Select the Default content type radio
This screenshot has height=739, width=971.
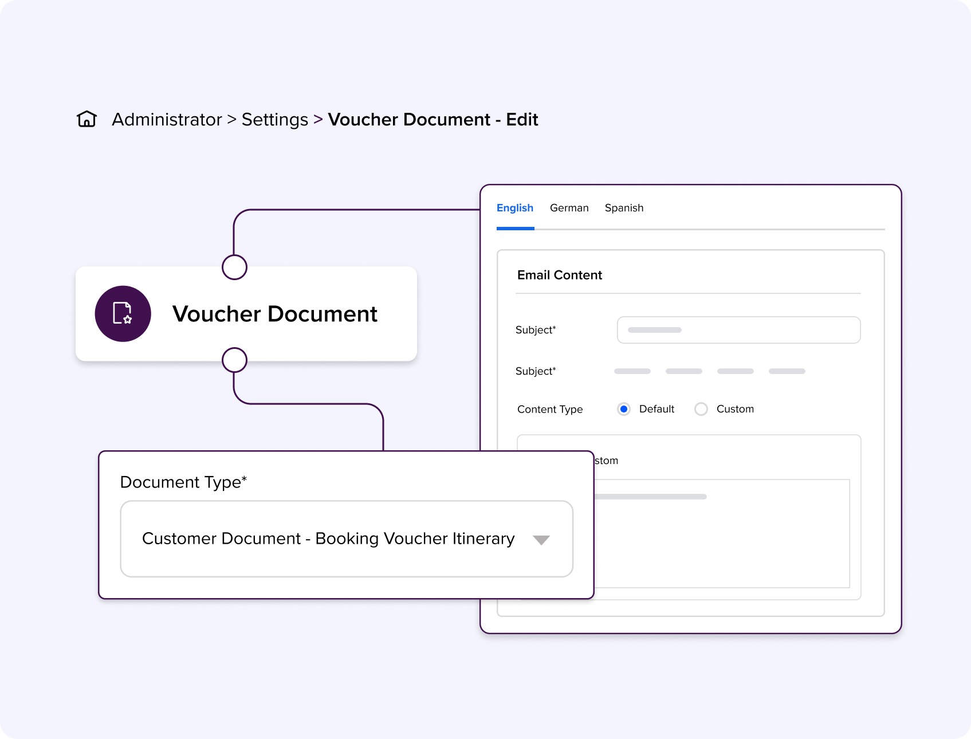tap(624, 409)
